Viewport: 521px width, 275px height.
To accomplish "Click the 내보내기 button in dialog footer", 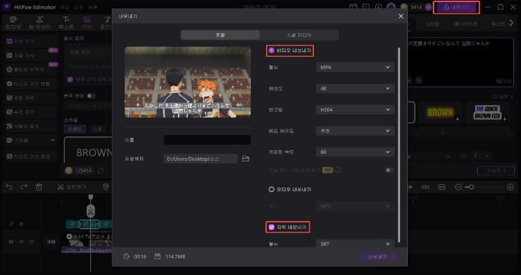I will point(377,256).
